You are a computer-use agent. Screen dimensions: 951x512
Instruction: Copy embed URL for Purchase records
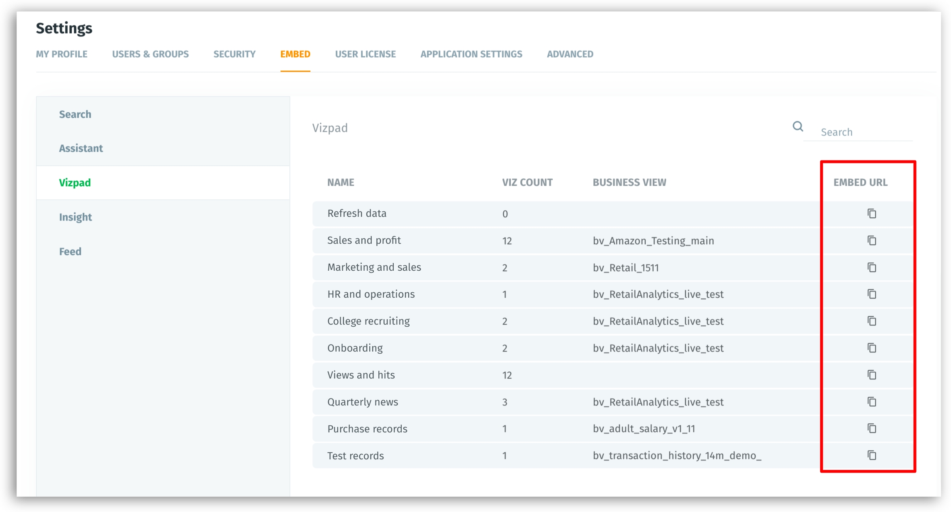[x=871, y=428]
